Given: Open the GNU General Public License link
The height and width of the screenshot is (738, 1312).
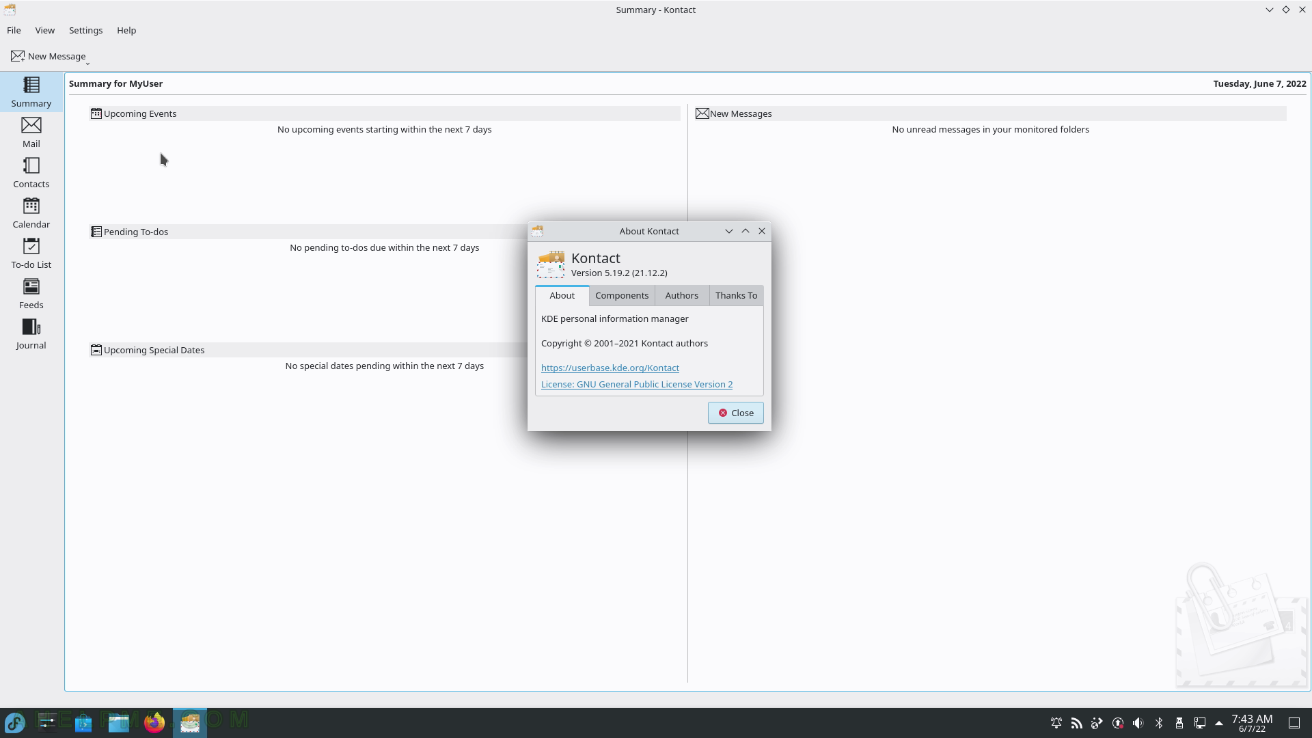Looking at the screenshot, I should 637,384.
